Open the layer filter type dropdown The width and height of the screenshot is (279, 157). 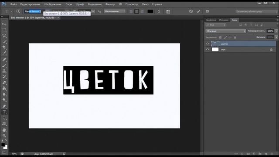point(215,25)
